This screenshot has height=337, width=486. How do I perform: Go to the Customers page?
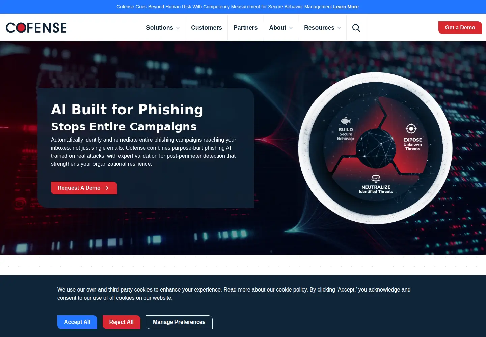click(207, 28)
